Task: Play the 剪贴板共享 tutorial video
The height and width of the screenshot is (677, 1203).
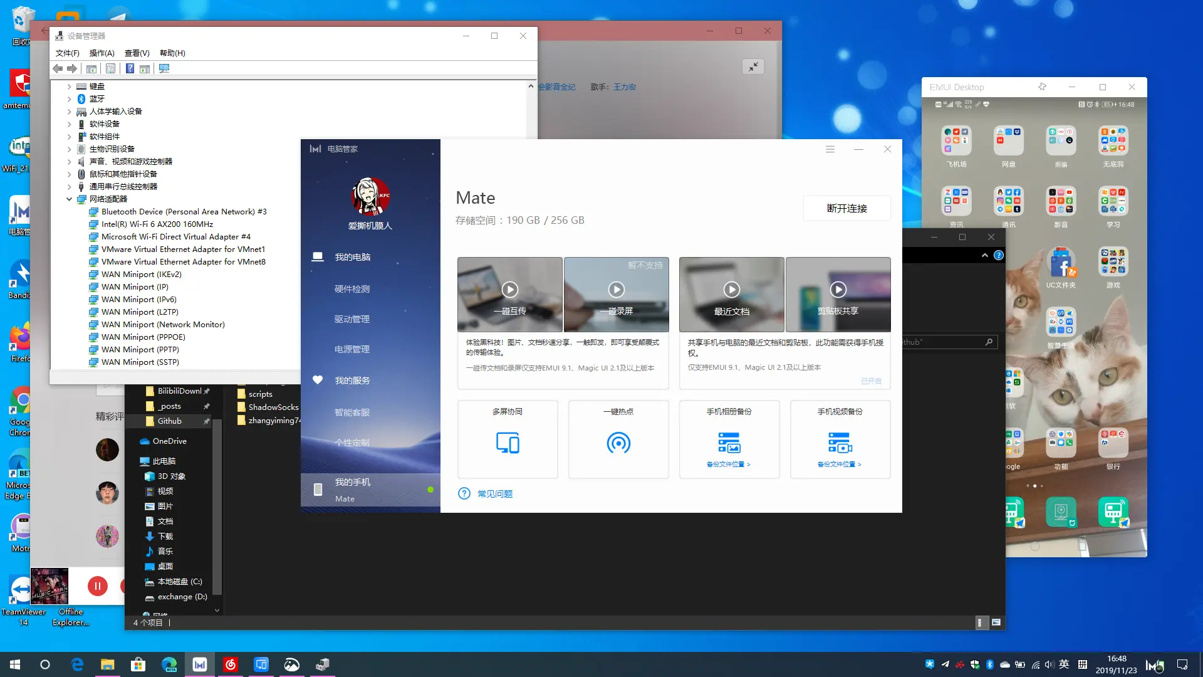Action: 838,290
